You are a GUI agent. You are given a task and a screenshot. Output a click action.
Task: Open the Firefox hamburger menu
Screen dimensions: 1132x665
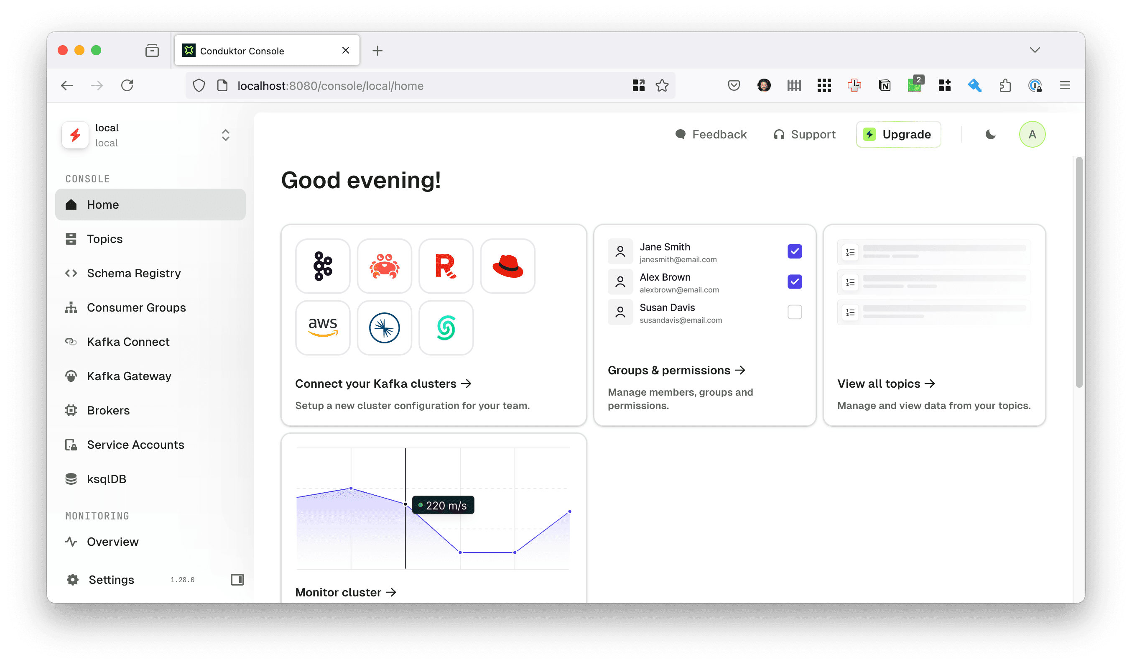click(1065, 85)
